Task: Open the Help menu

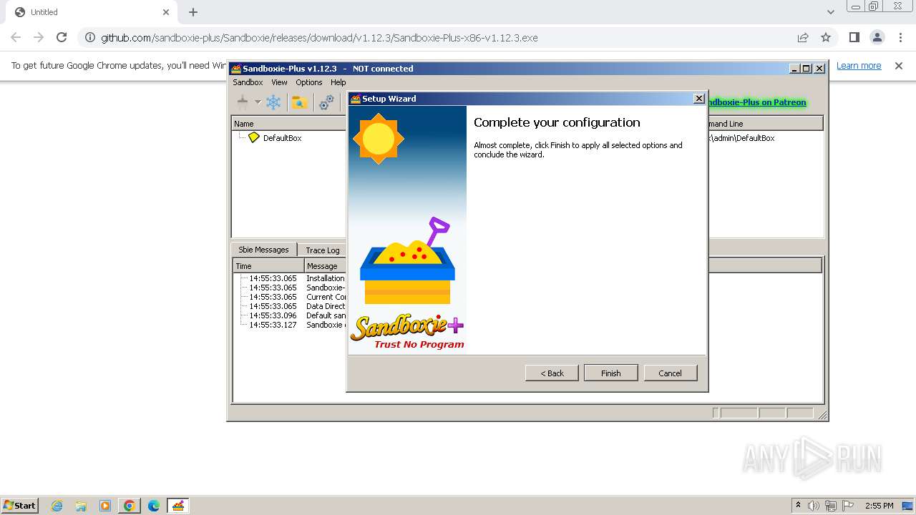Action: click(x=338, y=82)
